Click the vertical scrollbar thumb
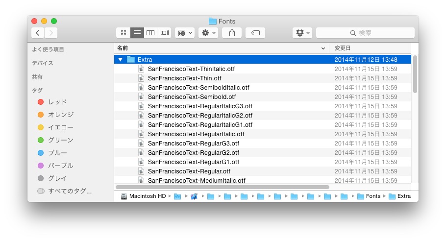Image resolution: width=446 pixels, height=241 pixels. point(415,74)
